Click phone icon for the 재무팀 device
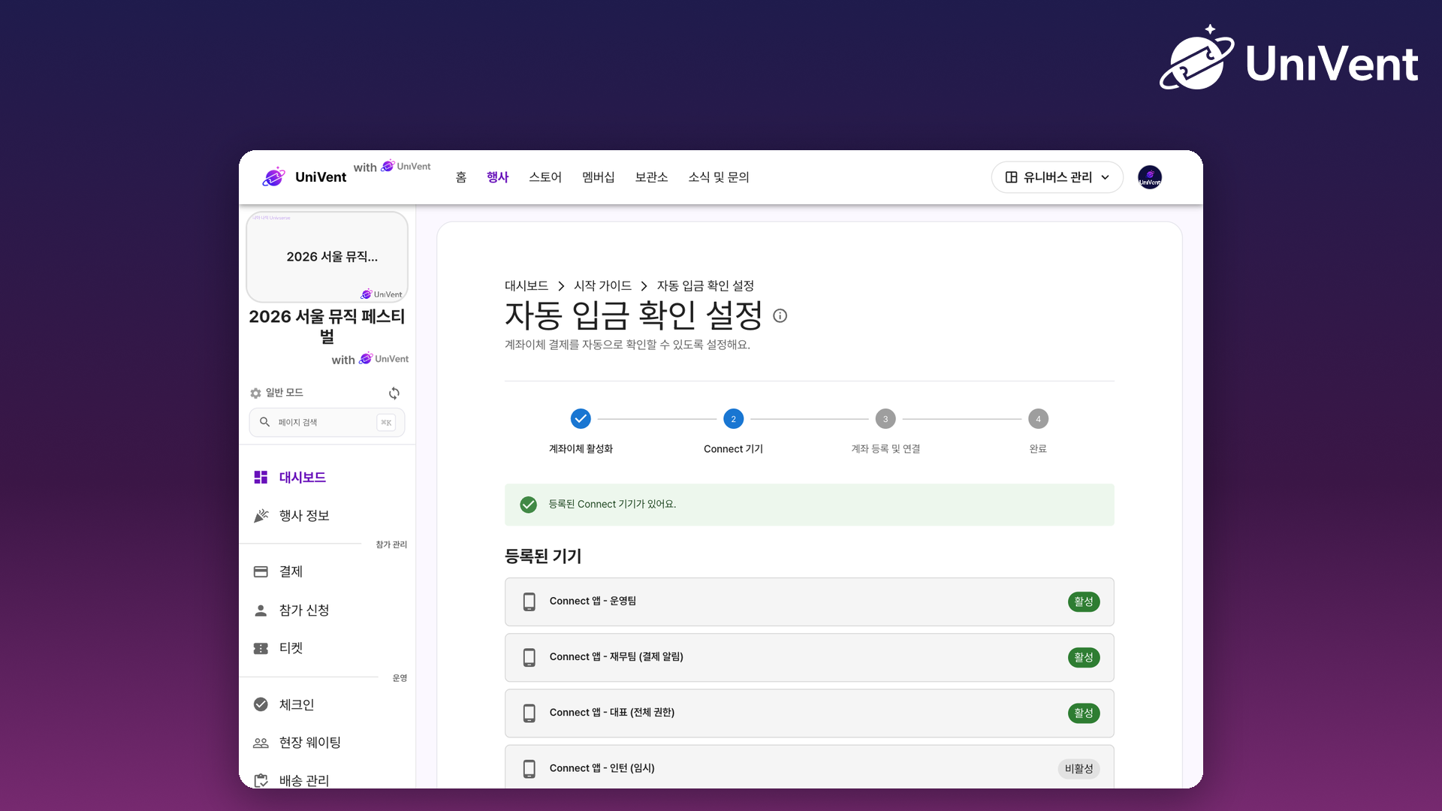The height and width of the screenshot is (811, 1442). pos(529,657)
